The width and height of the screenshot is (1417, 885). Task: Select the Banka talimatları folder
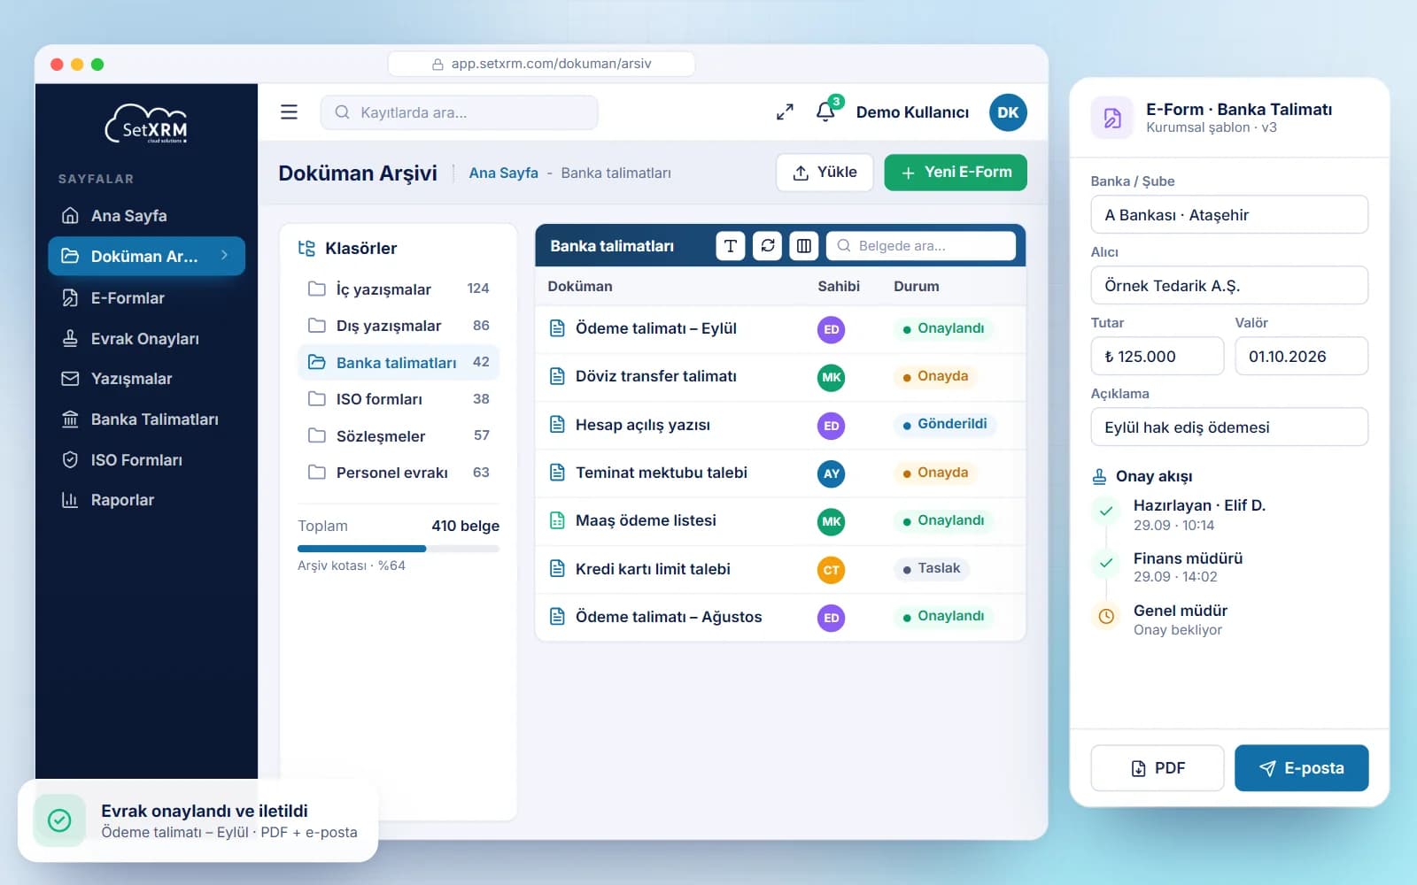tap(399, 363)
